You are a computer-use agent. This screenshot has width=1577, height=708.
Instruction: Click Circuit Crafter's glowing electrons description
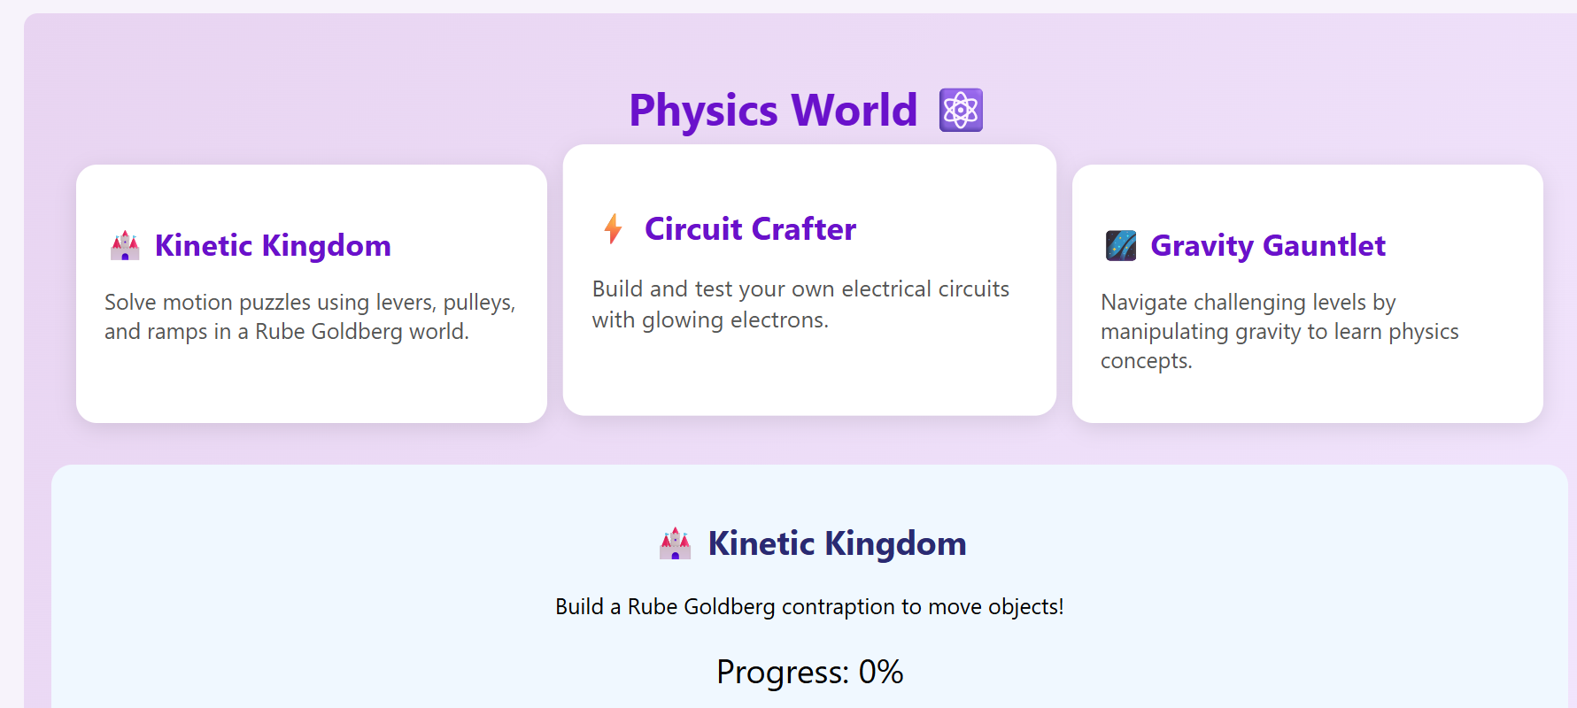point(800,304)
